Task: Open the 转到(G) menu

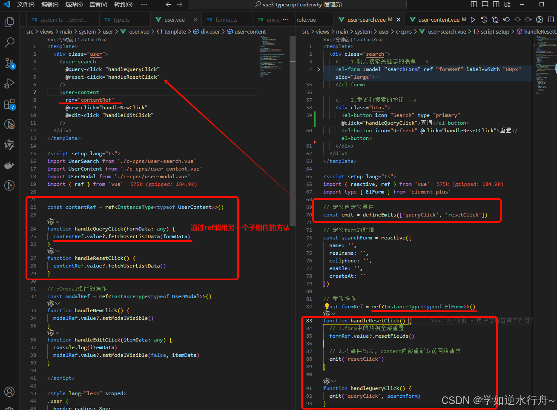Action: [123, 4]
